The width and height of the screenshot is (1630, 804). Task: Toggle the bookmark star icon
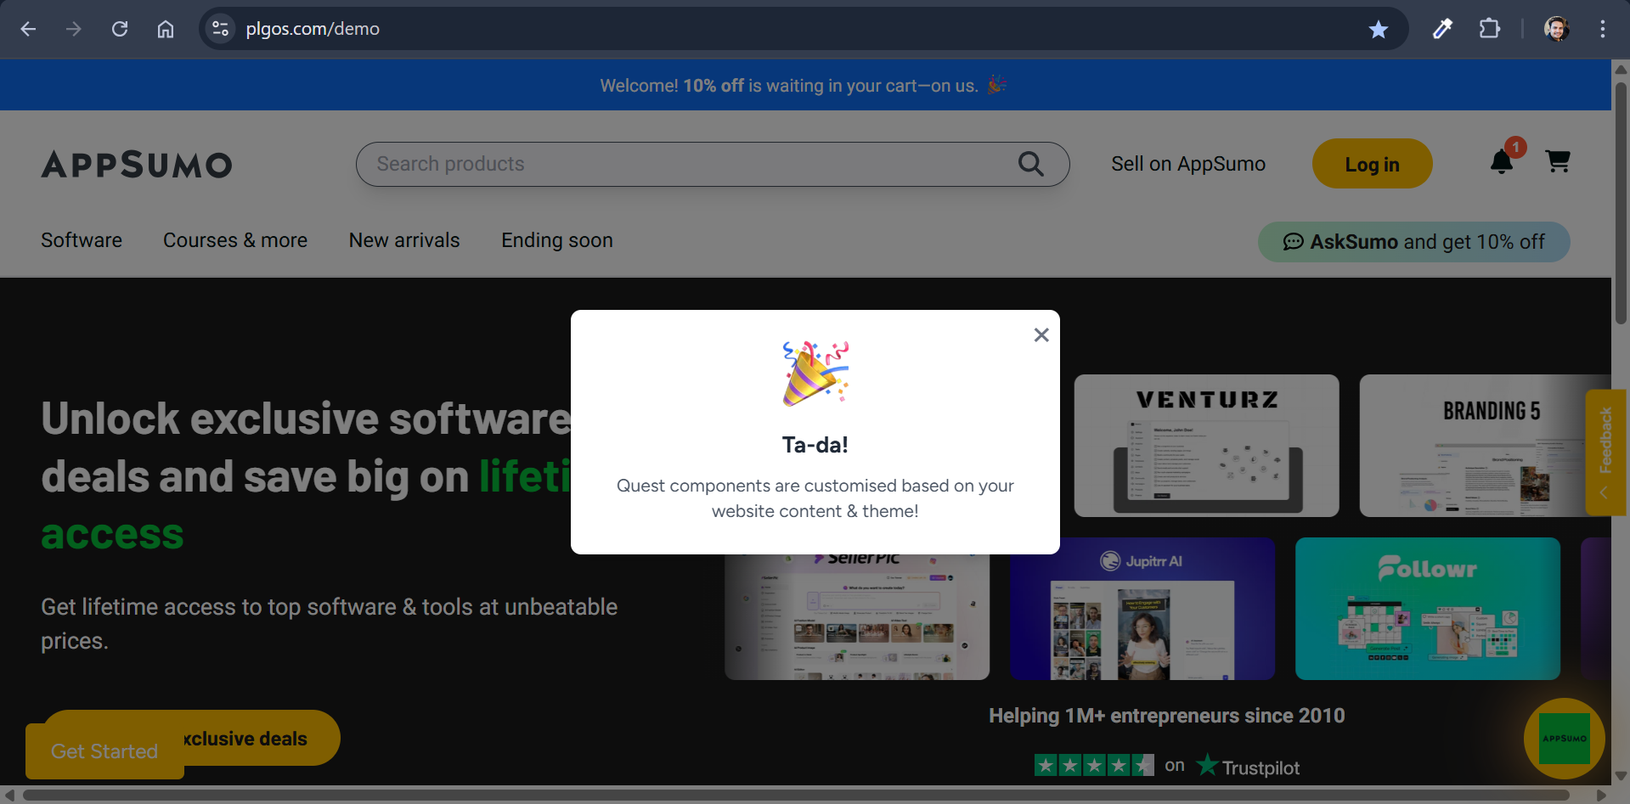[x=1378, y=30]
